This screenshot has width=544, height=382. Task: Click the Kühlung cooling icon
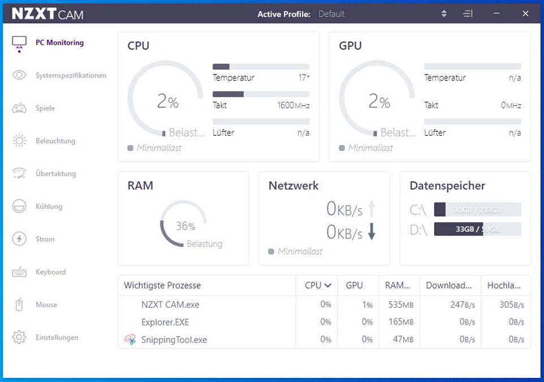tap(19, 206)
